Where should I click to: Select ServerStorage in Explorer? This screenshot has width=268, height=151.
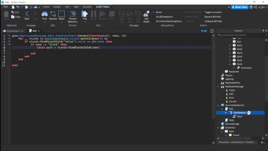(232, 124)
